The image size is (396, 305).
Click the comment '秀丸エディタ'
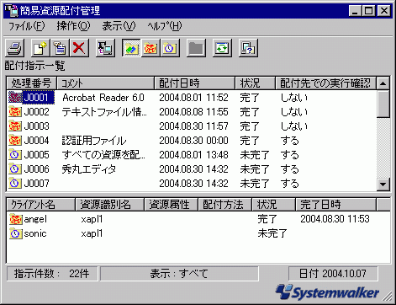click(x=88, y=169)
